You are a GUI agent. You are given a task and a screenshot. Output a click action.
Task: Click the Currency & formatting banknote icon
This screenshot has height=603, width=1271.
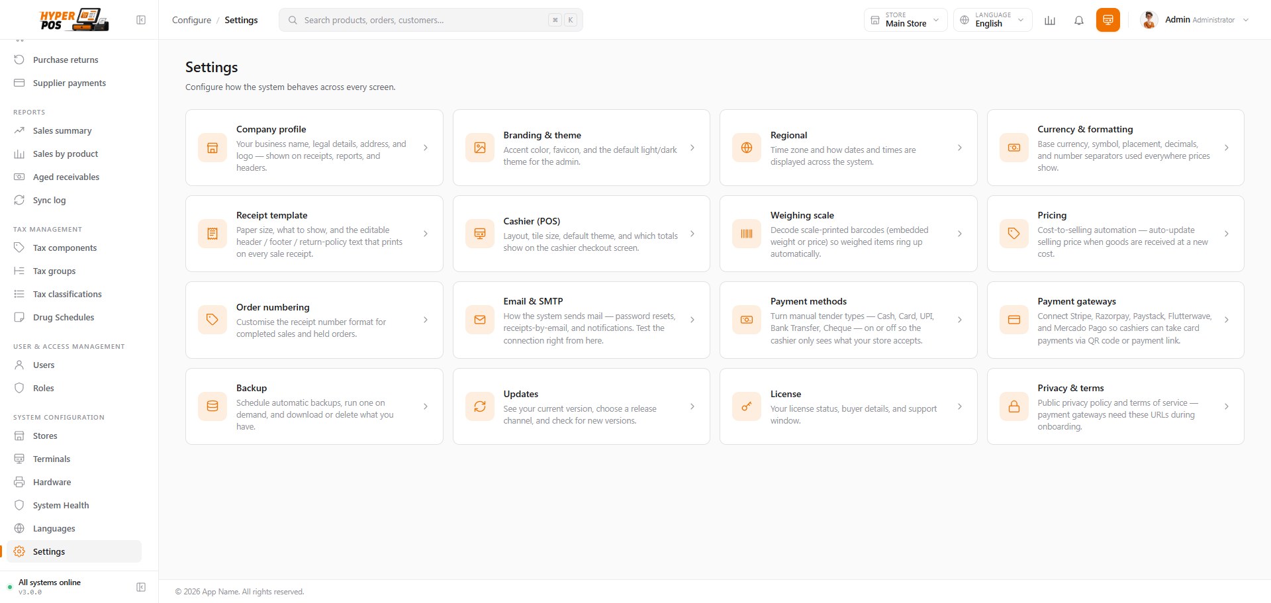pos(1014,148)
